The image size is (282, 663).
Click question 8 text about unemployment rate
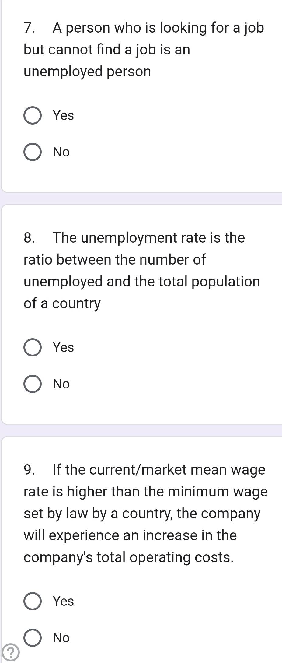[142, 271]
